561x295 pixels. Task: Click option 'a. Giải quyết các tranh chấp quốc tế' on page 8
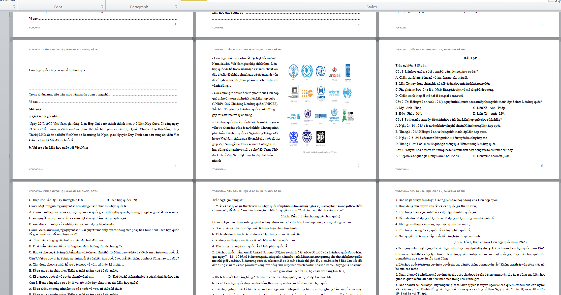pyautogui.click(x=255, y=228)
